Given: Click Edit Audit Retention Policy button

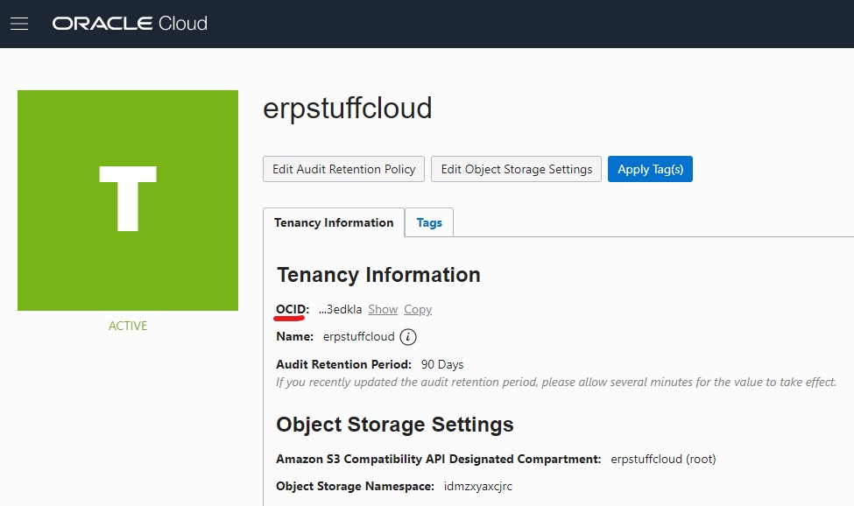Looking at the screenshot, I should [343, 169].
